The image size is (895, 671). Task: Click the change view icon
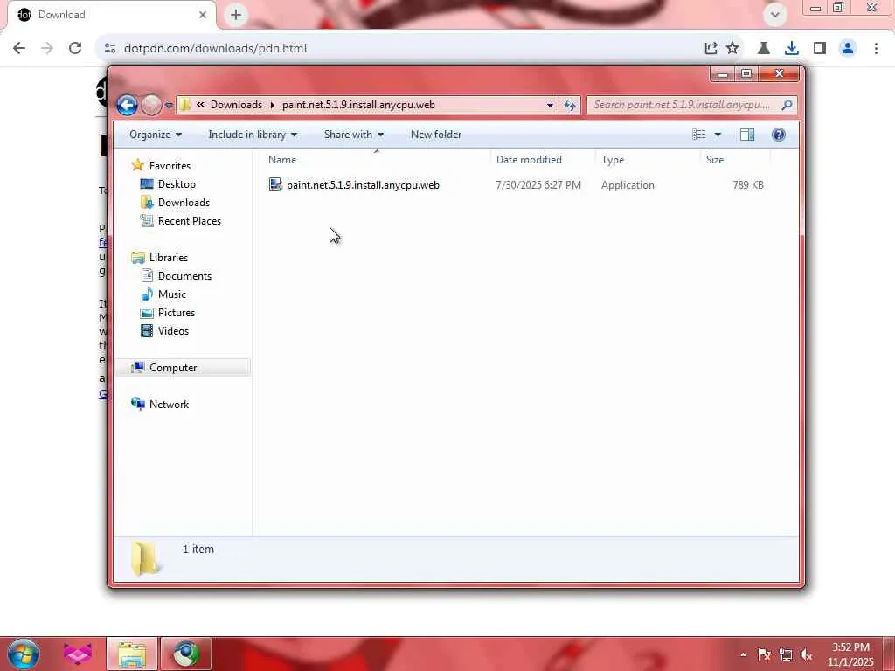[x=698, y=135]
